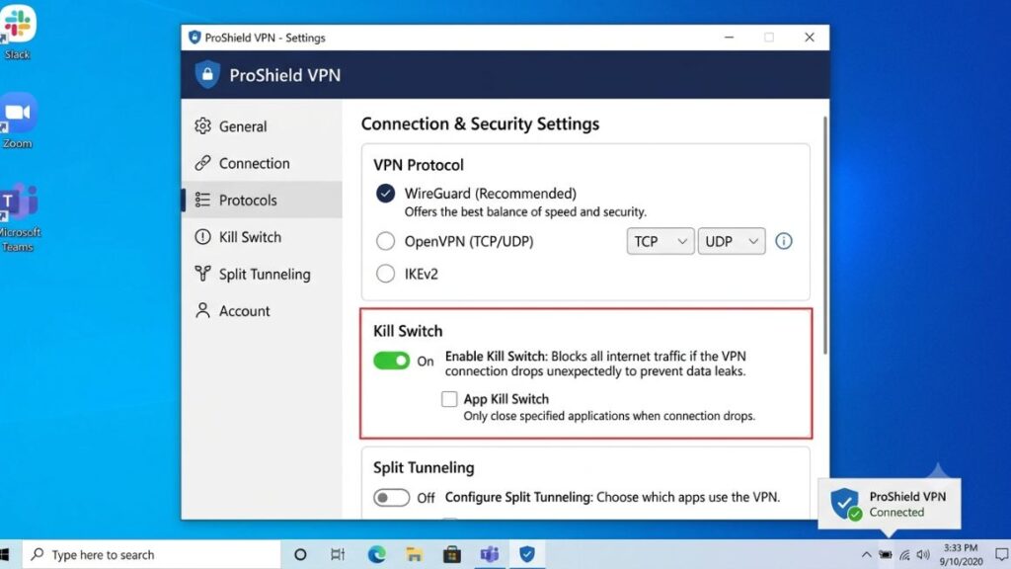1011x569 pixels.
Task: Turn off the Kill Switch toggle
Action: (x=391, y=361)
